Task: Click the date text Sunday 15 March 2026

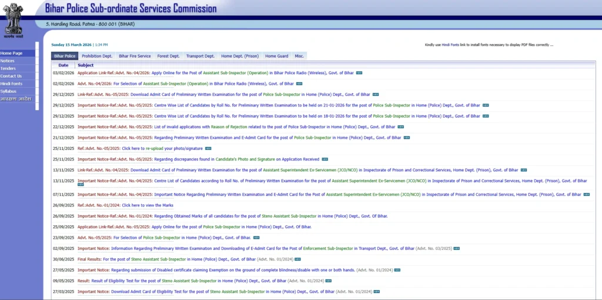Action: pyautogui.click(x=71, y=45)
